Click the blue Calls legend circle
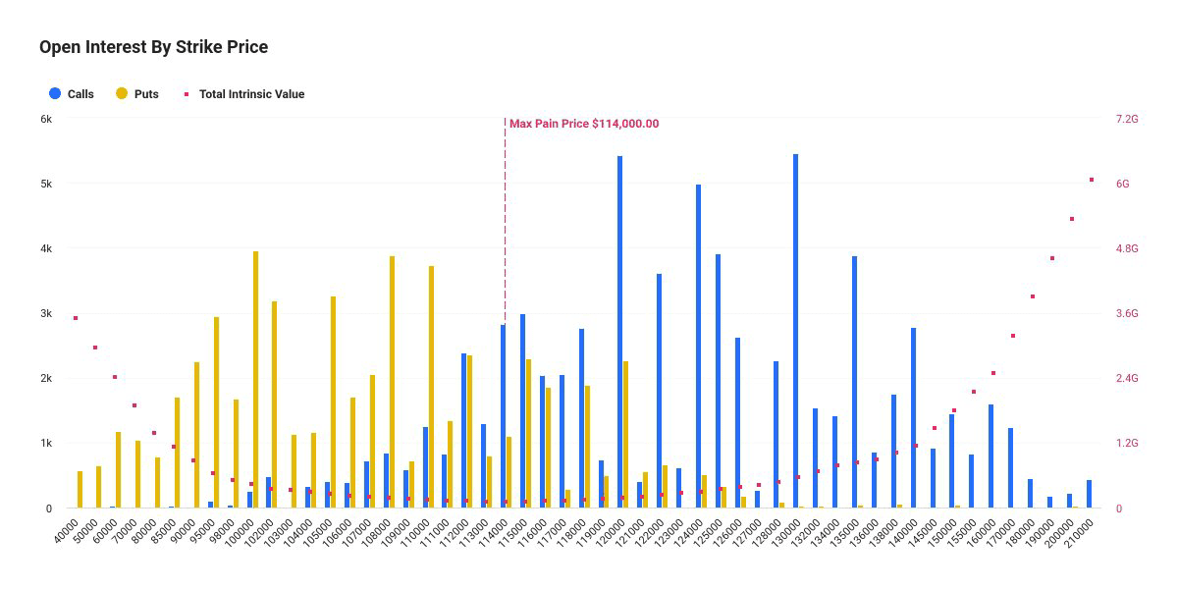The width and height of the screenshot is (1178, 589). (x=55, y=94)
